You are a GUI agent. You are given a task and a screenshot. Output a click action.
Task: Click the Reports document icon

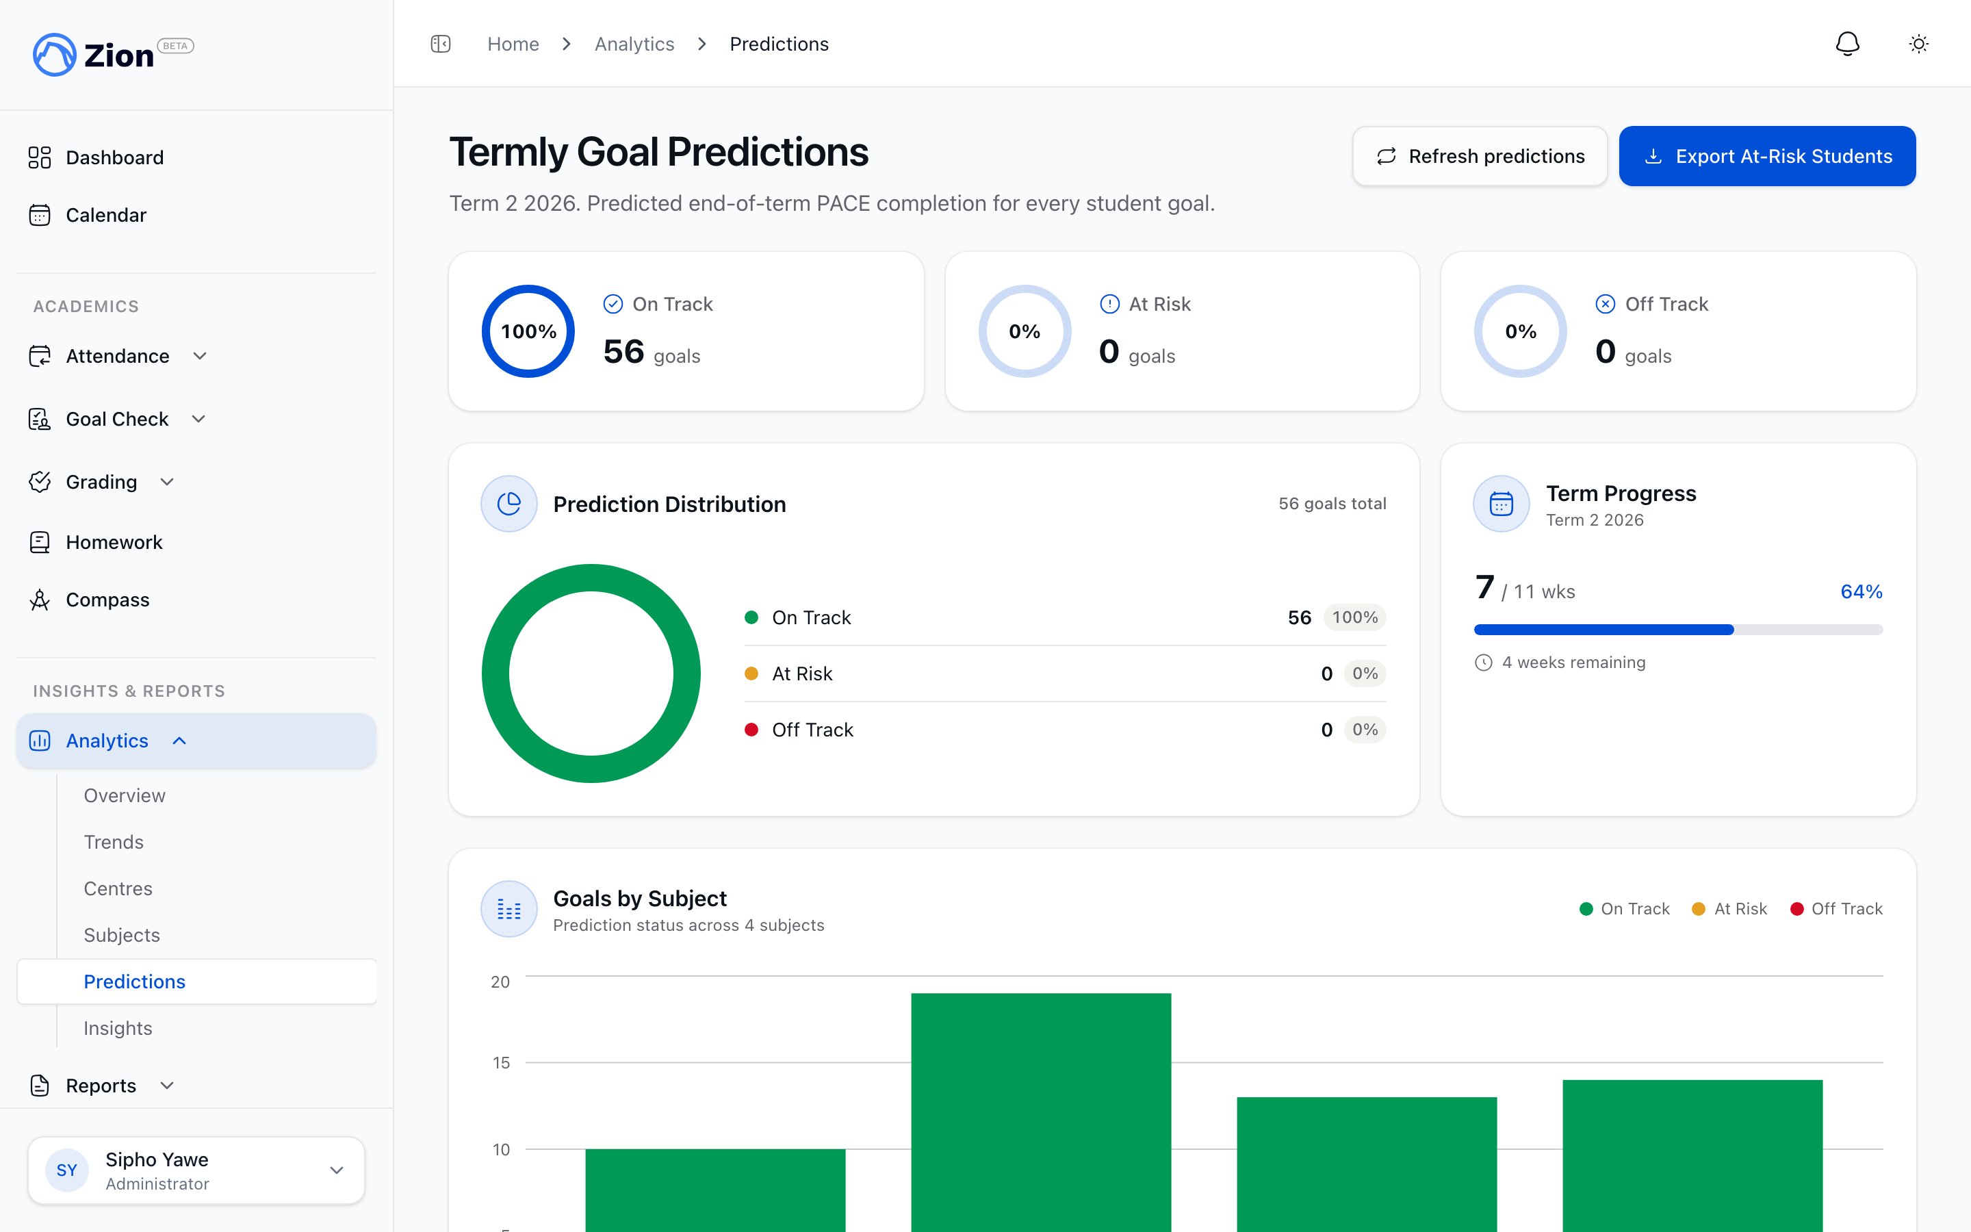coord(39,1086)
